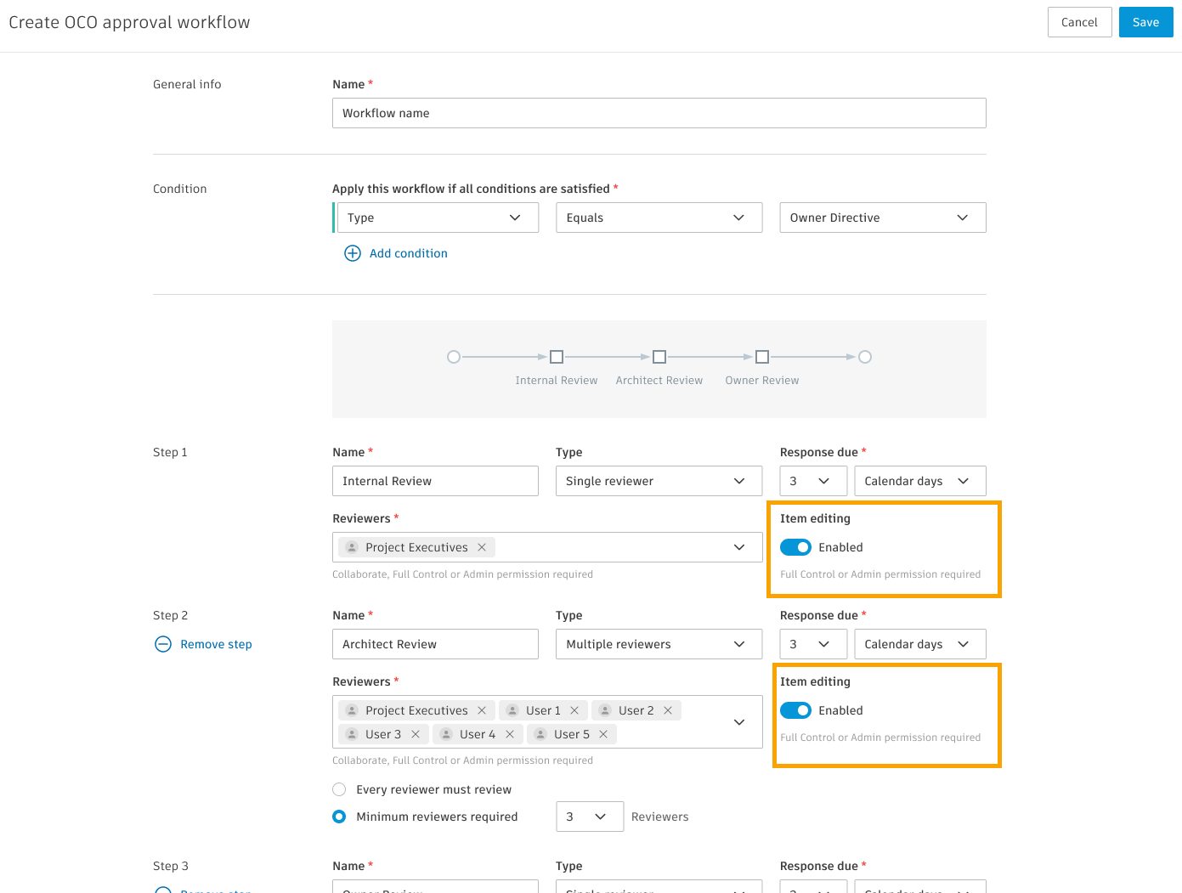
Task: Toggle Item editing for Step 1
Action: 795,547
